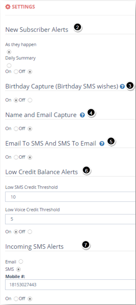This screenshot has height=305, width=136.
Task: Turn Off Birthday Capture
Action: point(30,100)
